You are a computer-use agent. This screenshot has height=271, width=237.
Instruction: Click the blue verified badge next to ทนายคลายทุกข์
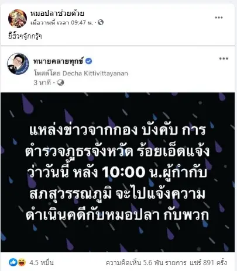click(89, 61)
